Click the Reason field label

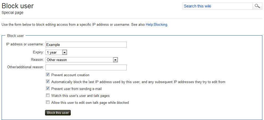click(x=38, y=60)
